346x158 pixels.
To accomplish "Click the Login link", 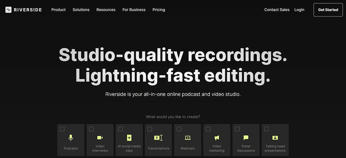I will pyautogui.click(x=299, y=10).
